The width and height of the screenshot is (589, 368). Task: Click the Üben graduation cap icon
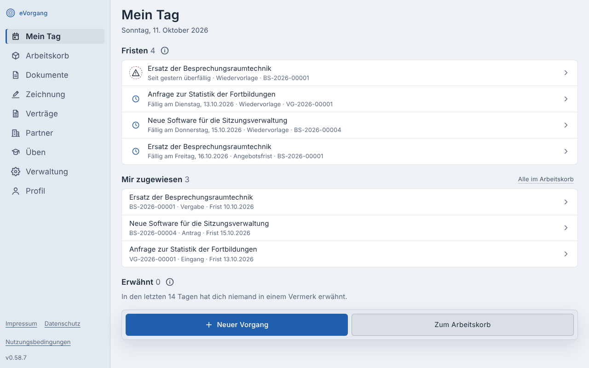point(16,152)
